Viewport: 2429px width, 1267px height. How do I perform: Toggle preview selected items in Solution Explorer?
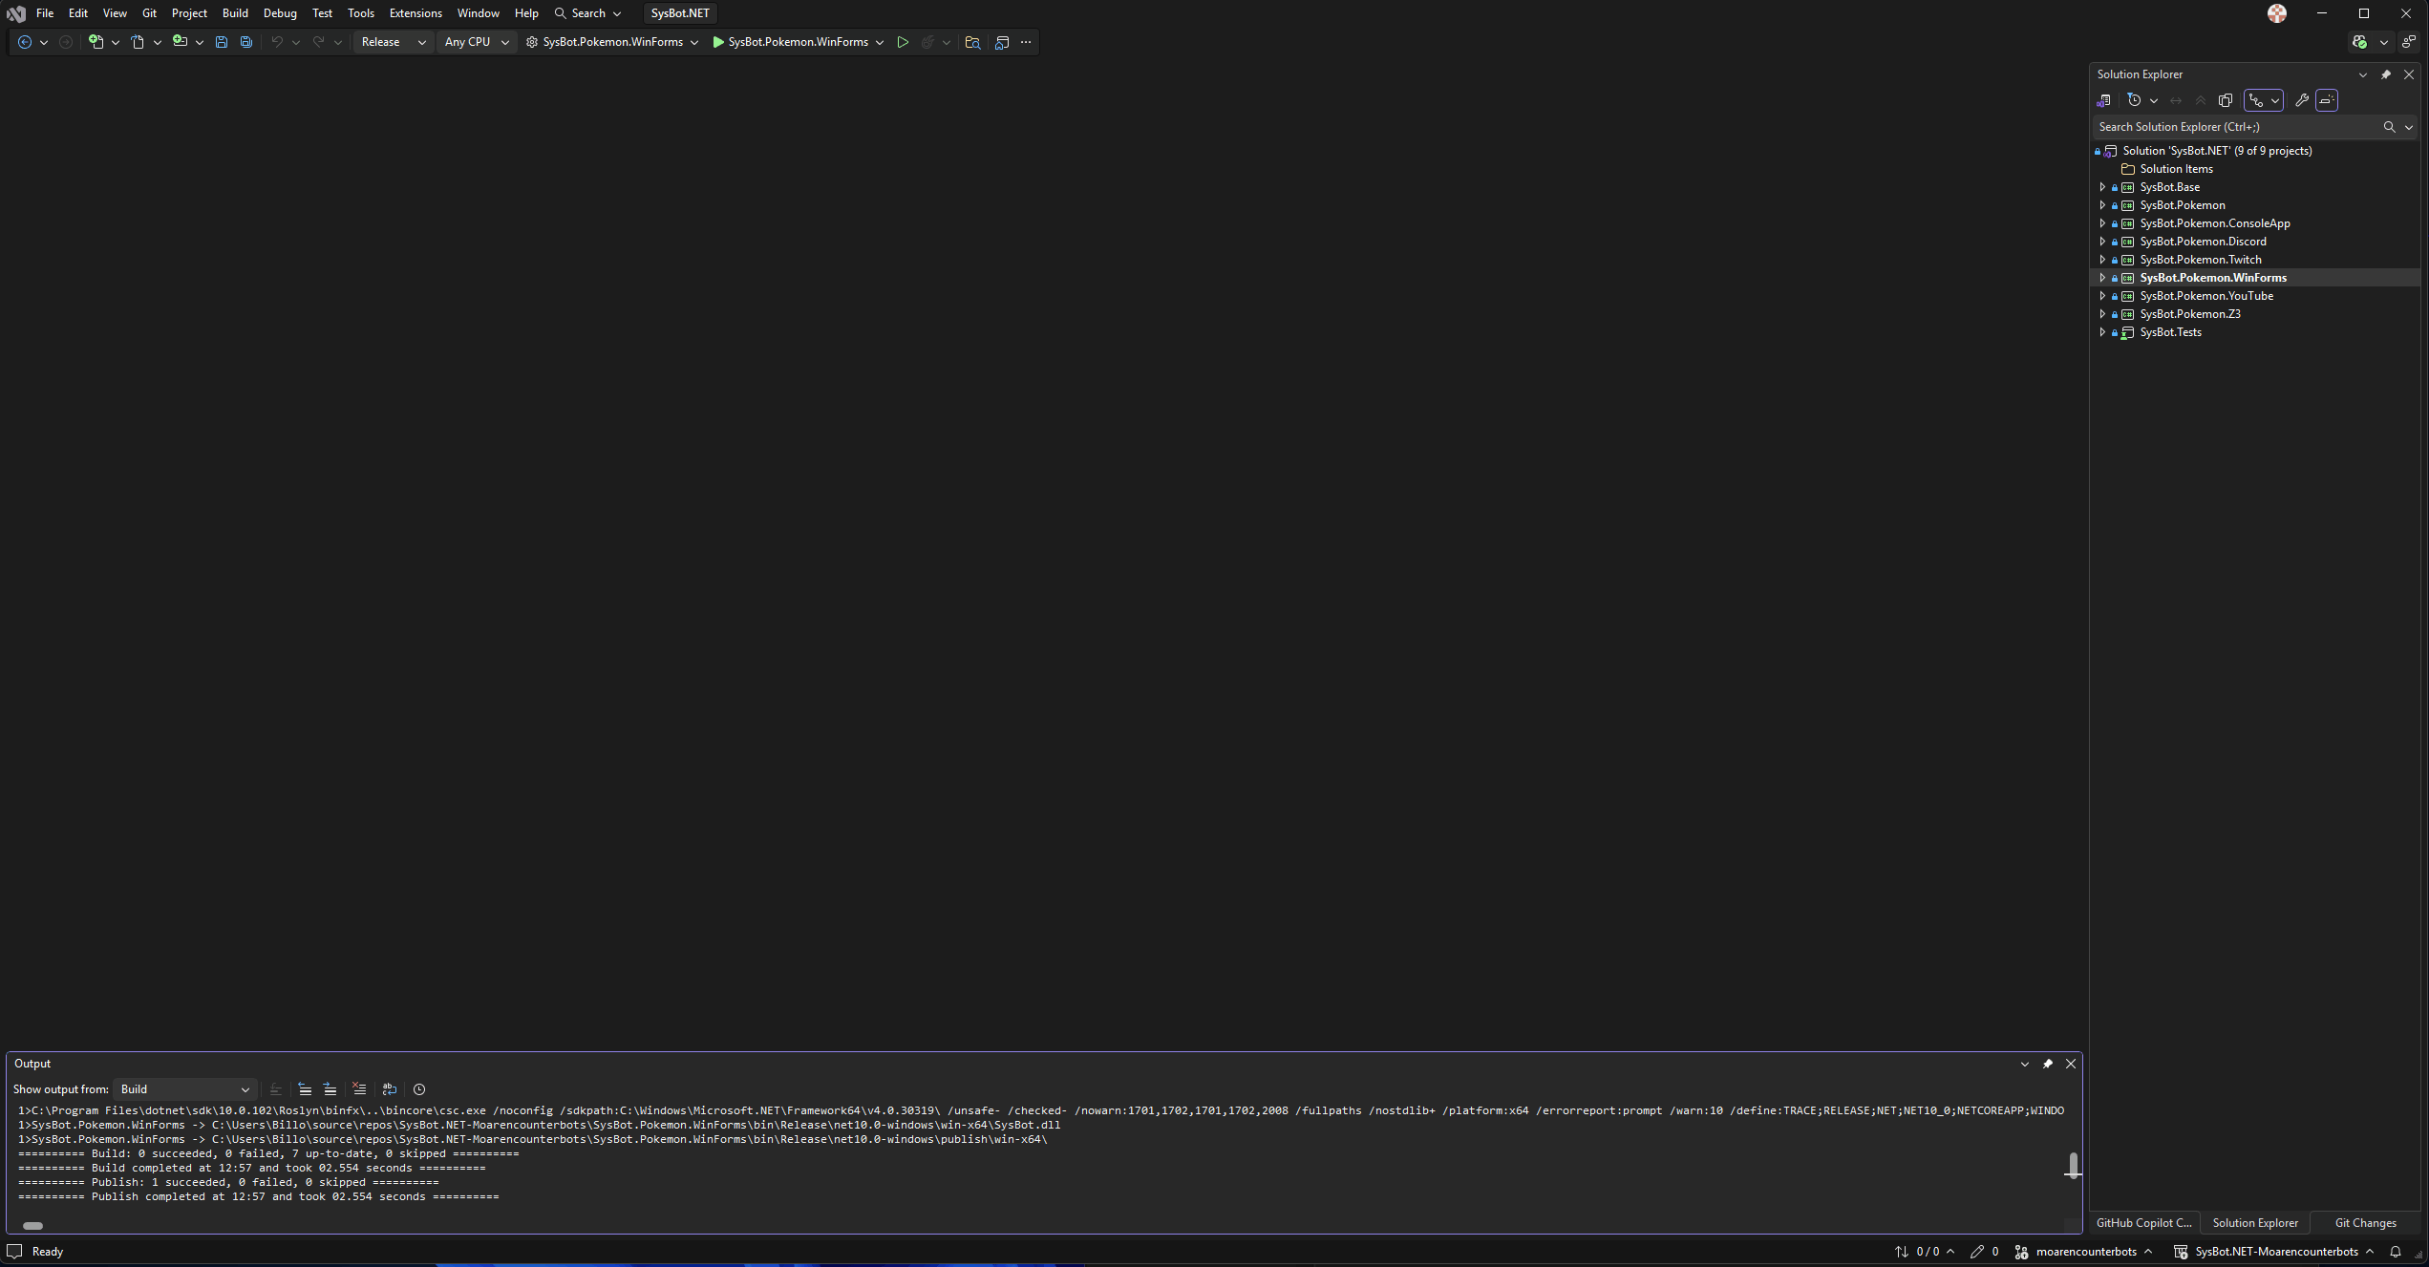(x=2327, y=100)
